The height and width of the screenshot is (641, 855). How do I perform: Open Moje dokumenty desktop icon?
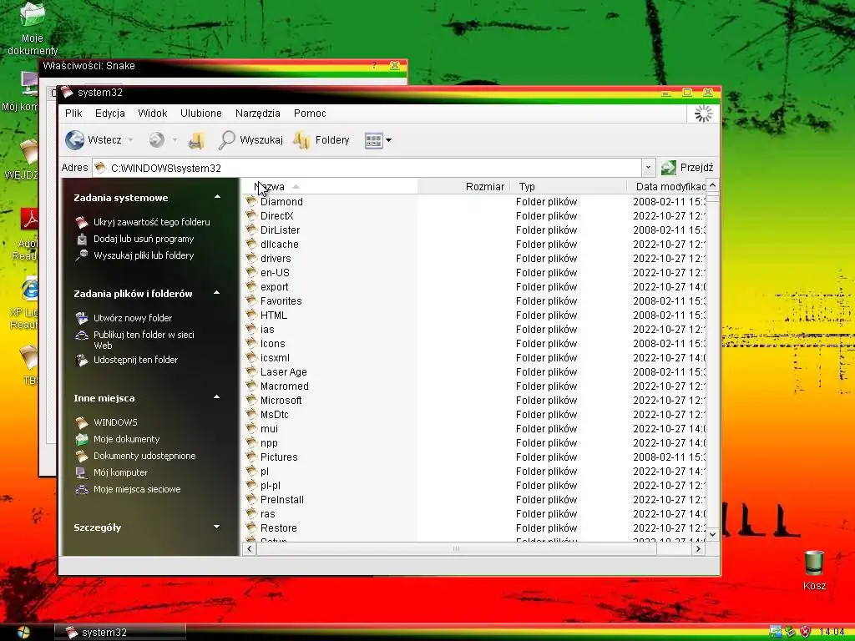(x=33, y=15)
